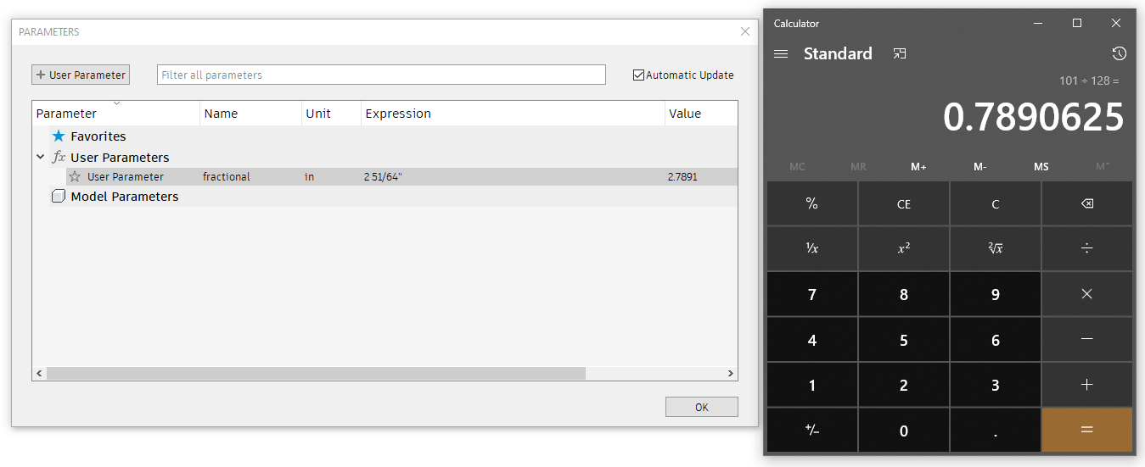Open the Calculator history icon
The image size is (1145, 467).
(1119, 53)
